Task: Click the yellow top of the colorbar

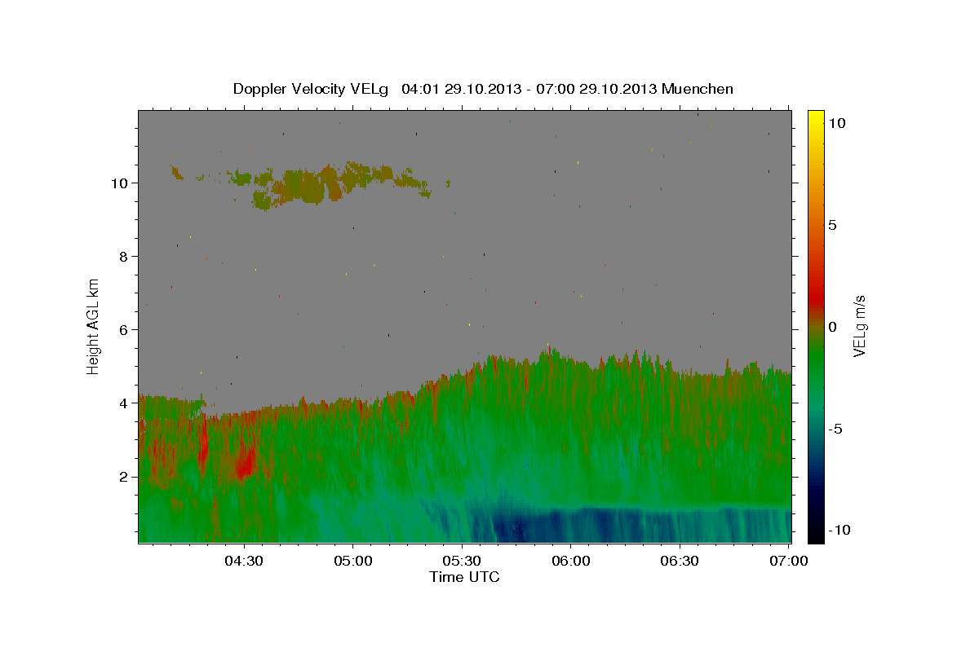Action: coord(816,118)
